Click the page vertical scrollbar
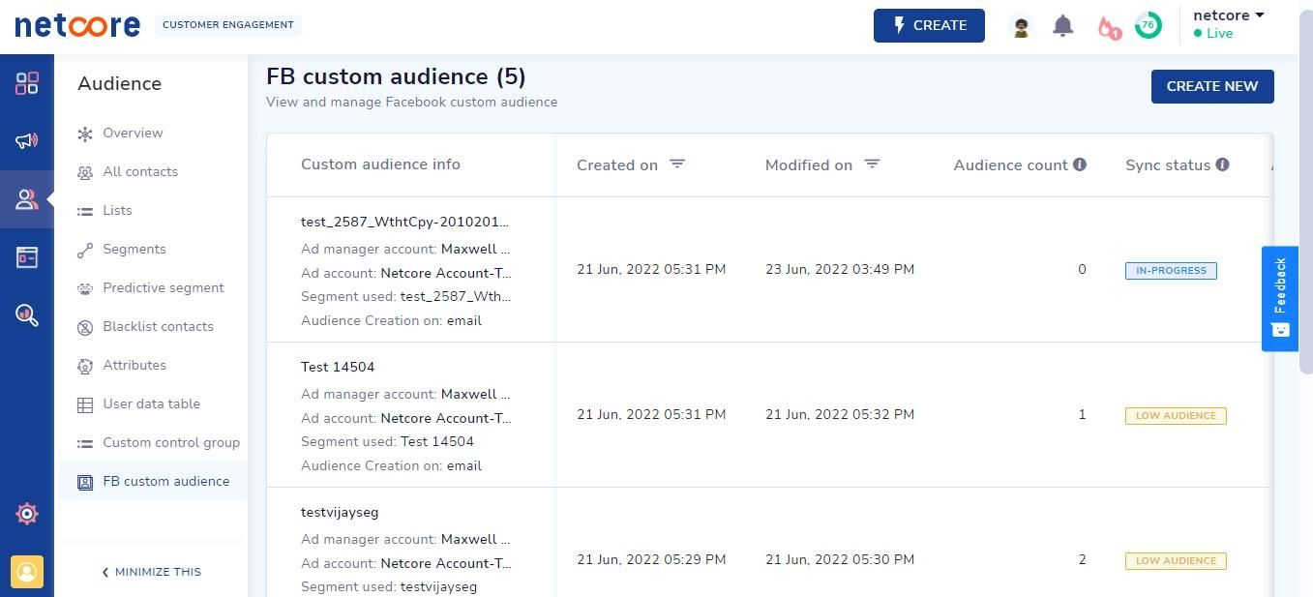1313x597 pixels. 1305,194
